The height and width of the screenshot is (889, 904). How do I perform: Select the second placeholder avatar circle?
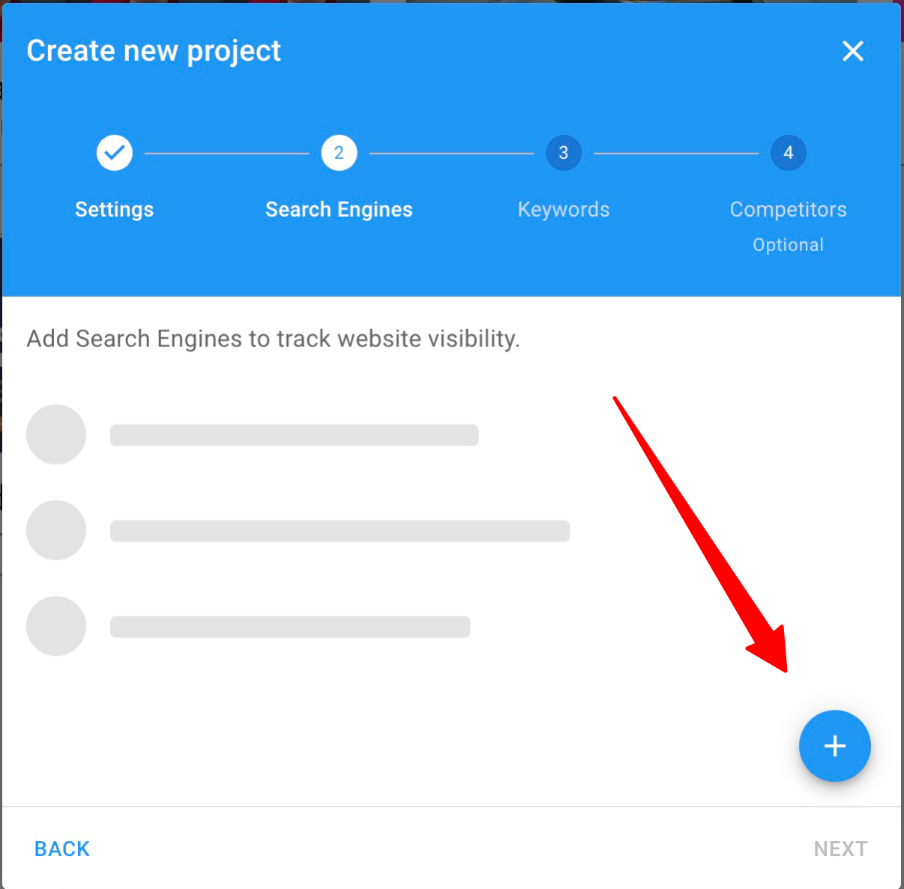click(x=56, y=530)
